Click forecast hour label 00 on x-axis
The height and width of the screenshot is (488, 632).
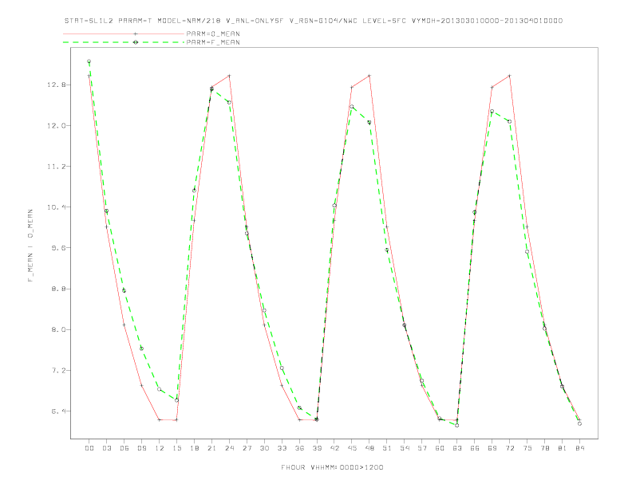(89, 448)
